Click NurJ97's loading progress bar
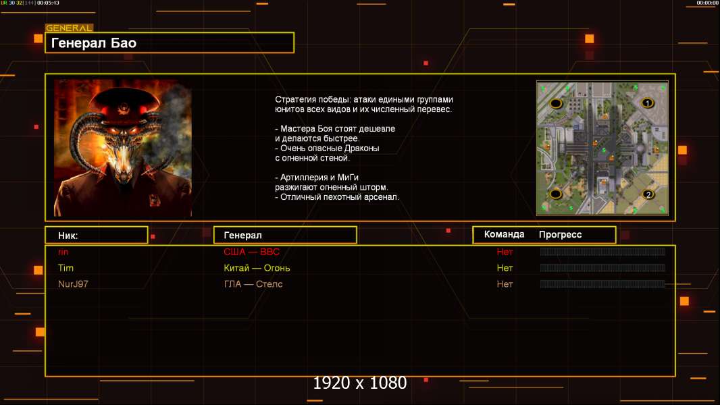 click(602, 284)
